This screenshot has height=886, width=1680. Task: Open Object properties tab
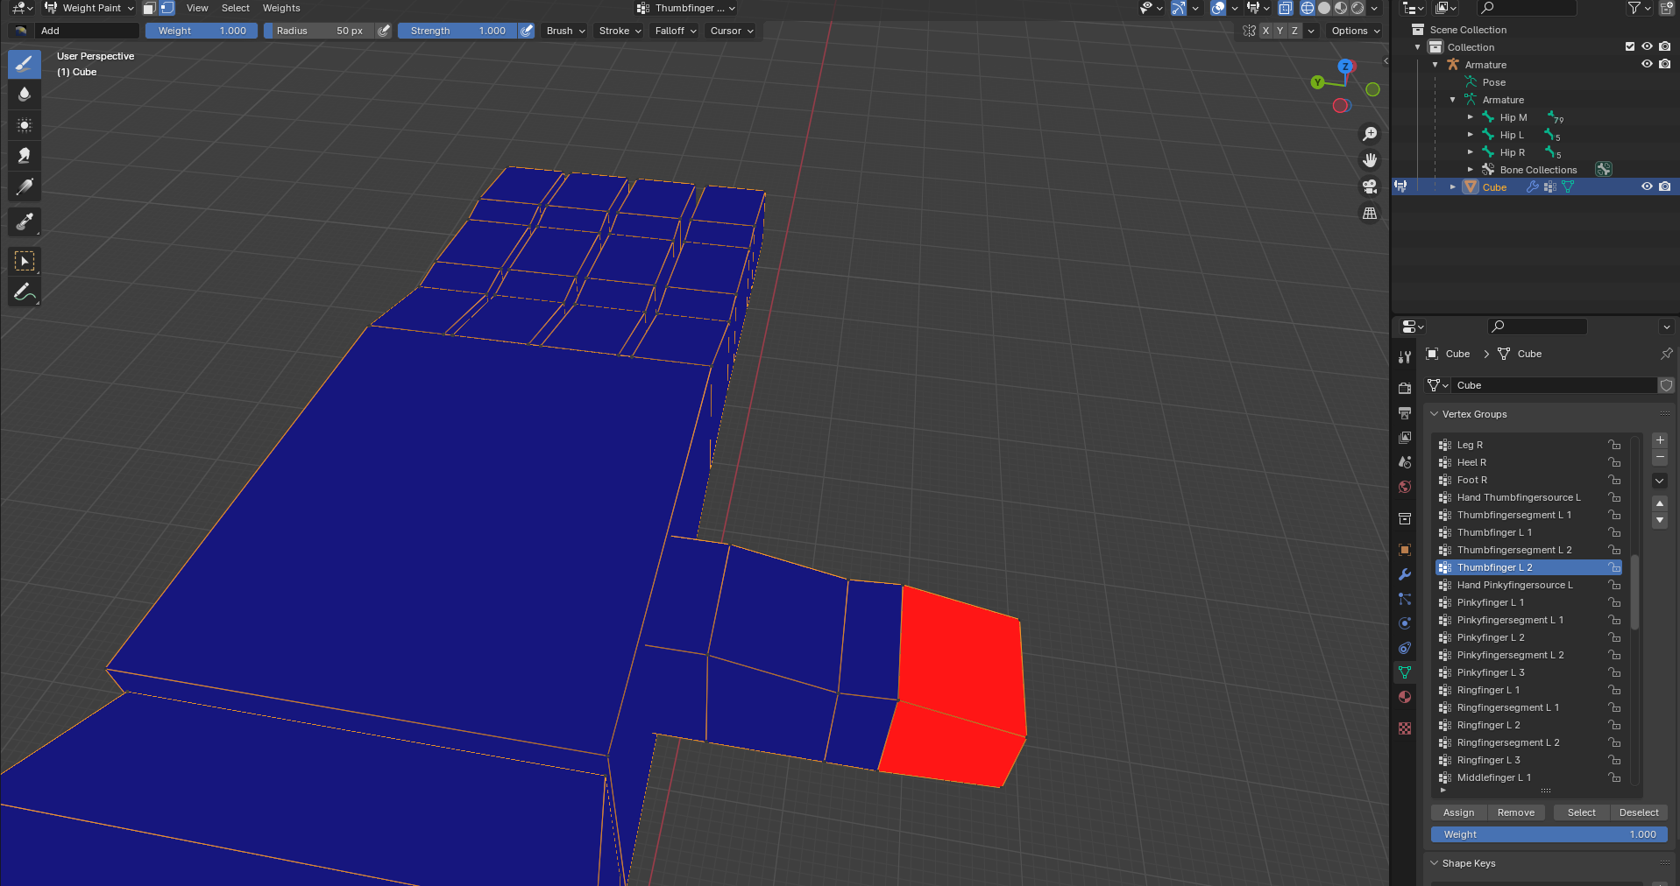click(1405, 550)
